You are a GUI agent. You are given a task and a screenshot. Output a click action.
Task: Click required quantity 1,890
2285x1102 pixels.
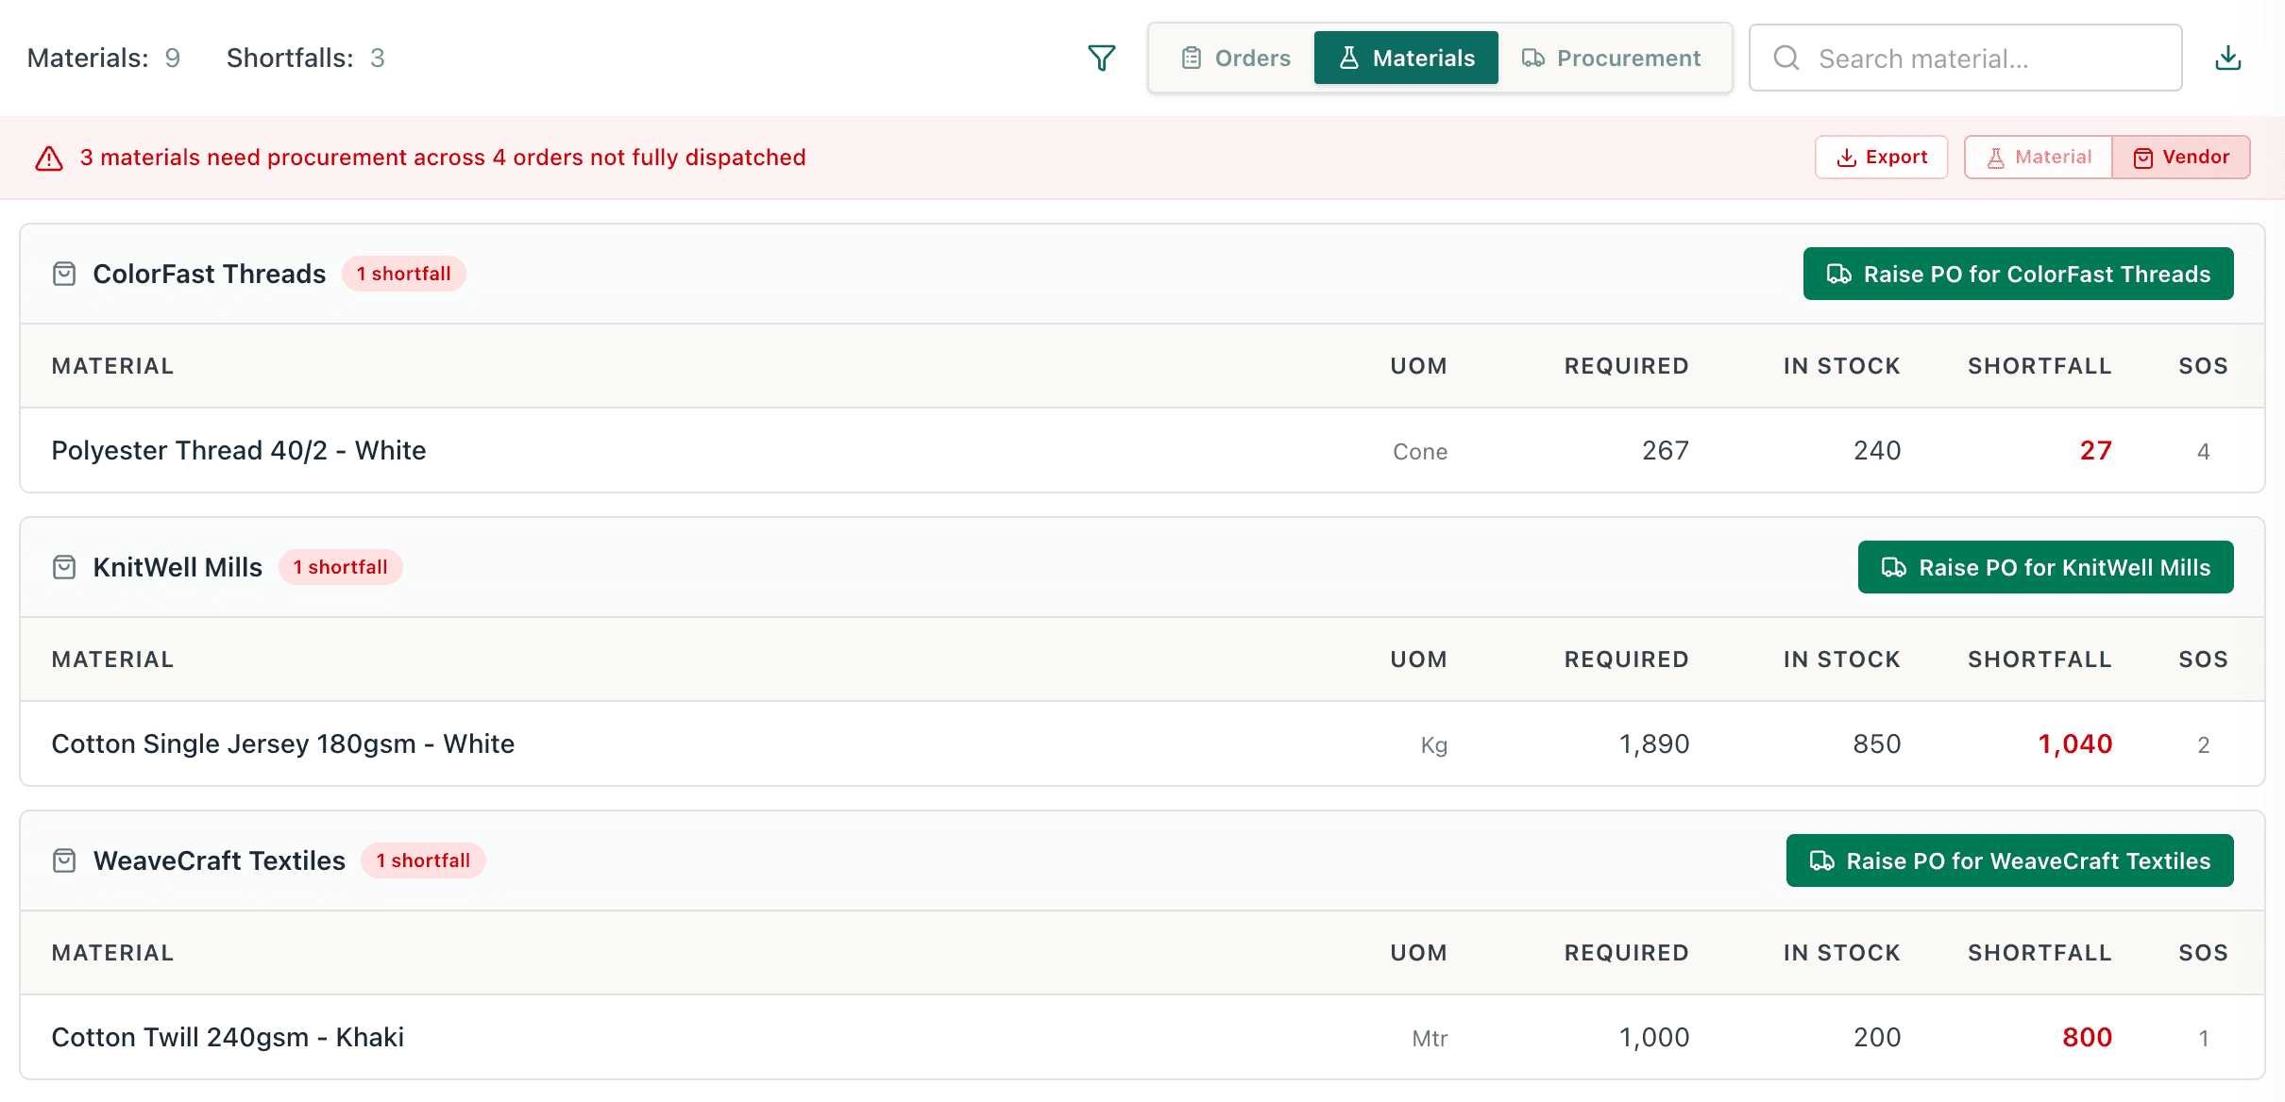1654,744
